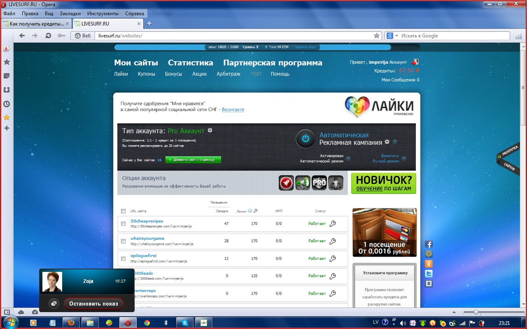Viewport: 527px width, 329px height.
Task: Open settings gear next to Pro Аккаунт
Action: click(210, 130)
